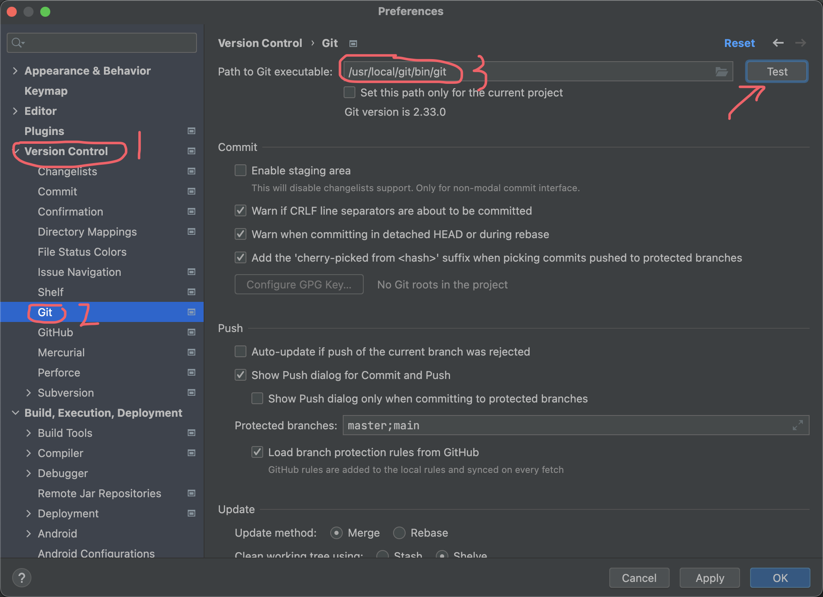The height and width of the screenshot is (597, 823).
Task: Click the Path to Git executable field
Action: point(538,72)
